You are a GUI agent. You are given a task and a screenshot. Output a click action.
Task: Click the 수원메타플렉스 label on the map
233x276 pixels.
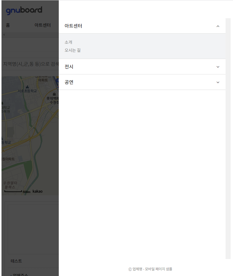[x=10, y=185]
